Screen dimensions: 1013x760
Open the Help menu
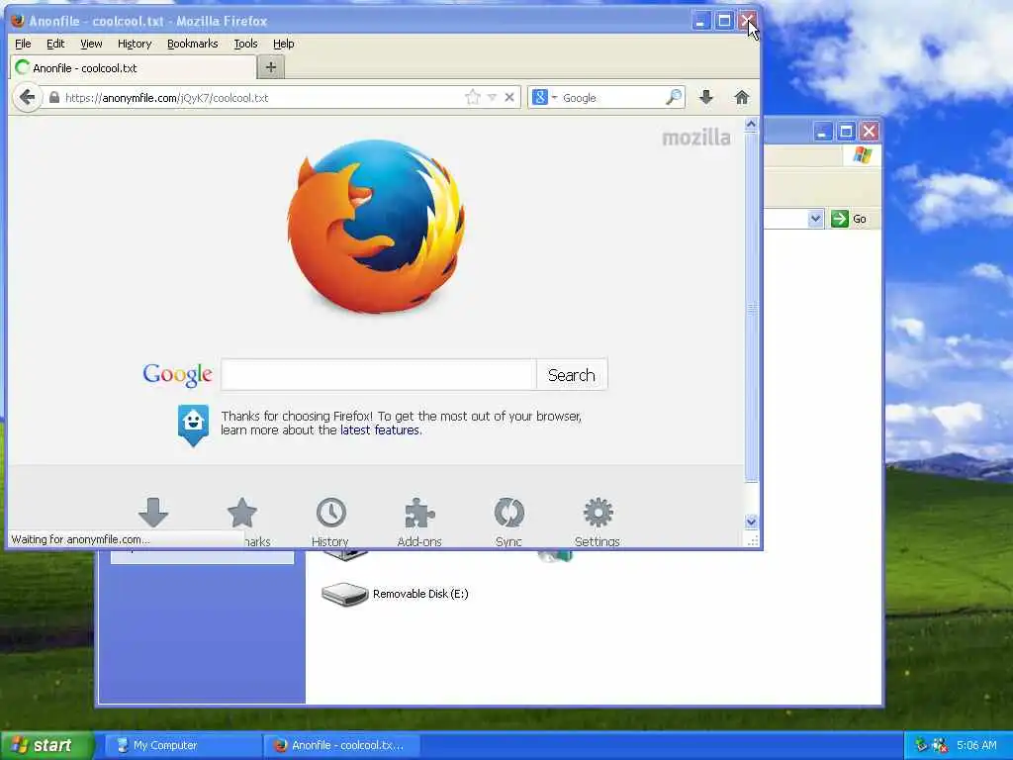(x=284, y=44)
